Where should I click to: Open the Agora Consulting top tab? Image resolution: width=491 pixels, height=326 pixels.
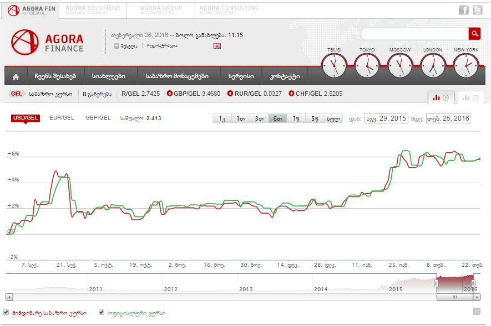click(x=229, y=10)
